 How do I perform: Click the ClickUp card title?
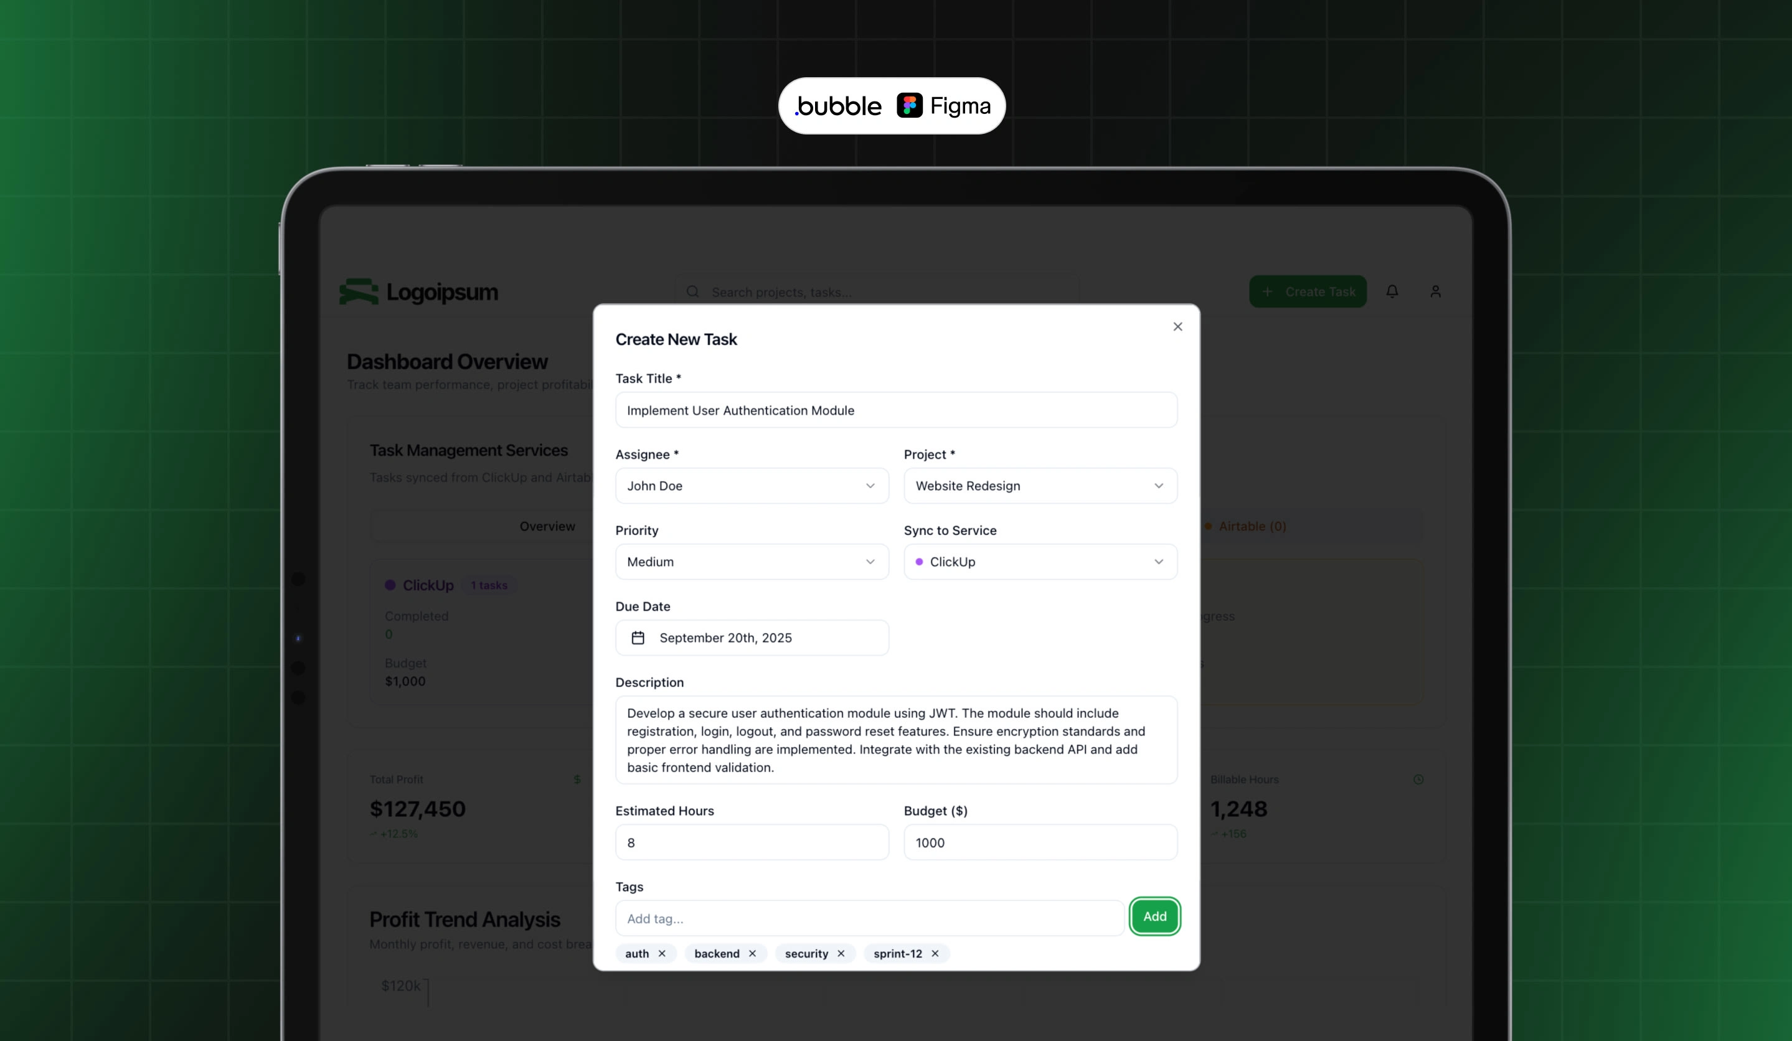[x=428, y=585]
